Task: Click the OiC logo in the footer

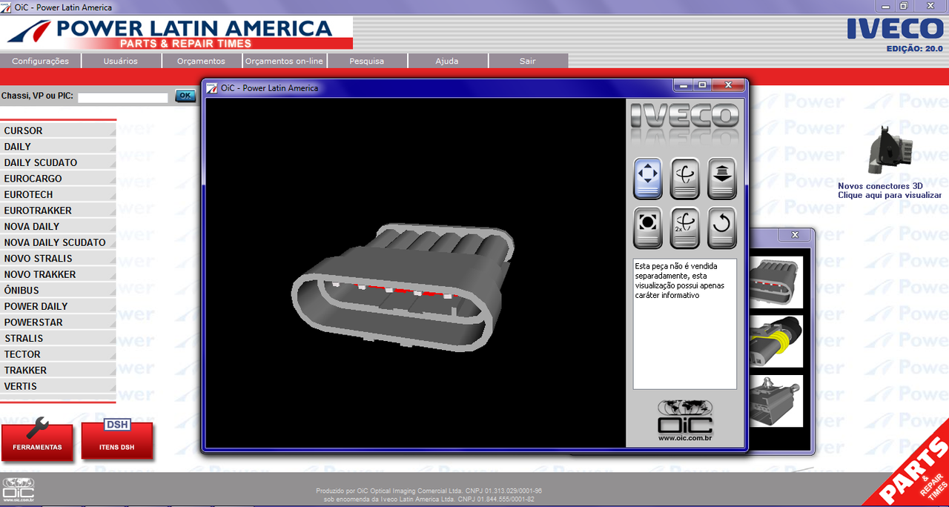Action: coord(18,491)
